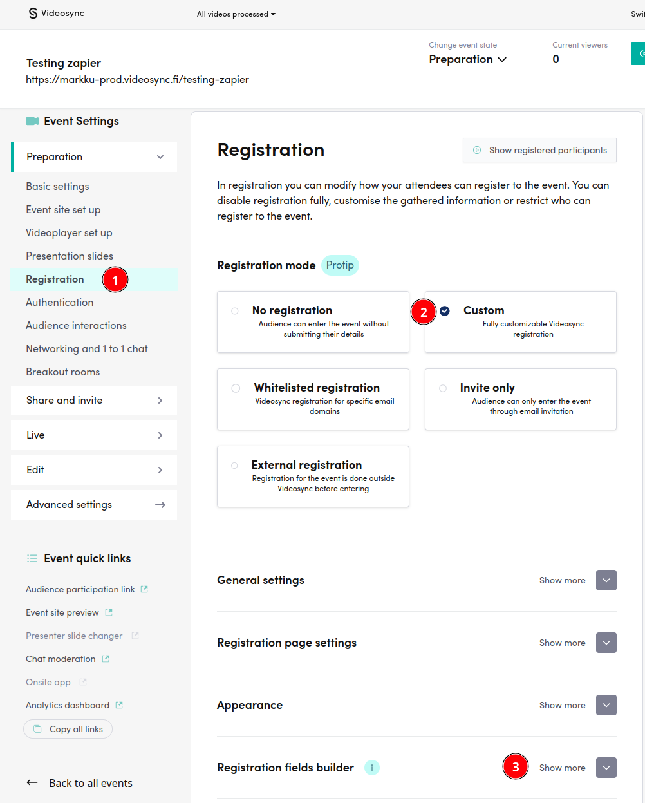Select the Whitelisted registration radio option

click(x=236, y=388)
